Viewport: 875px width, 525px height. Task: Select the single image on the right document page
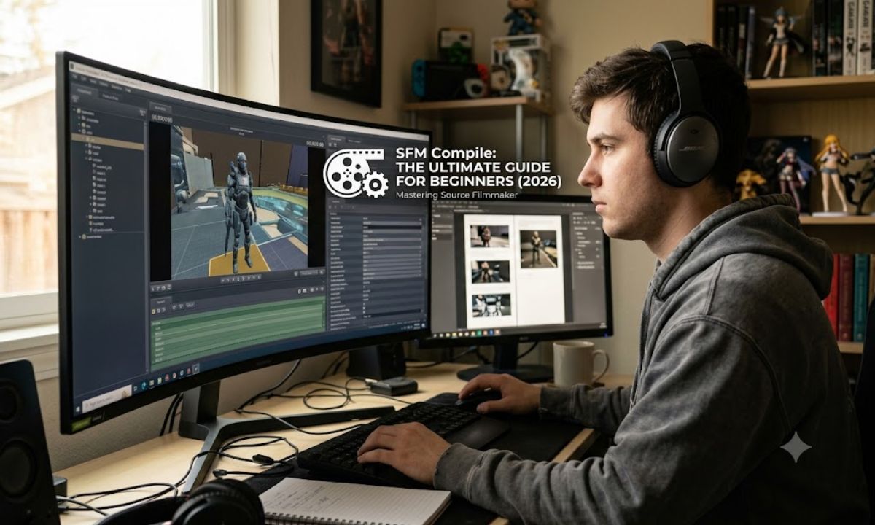coord(538,249)
